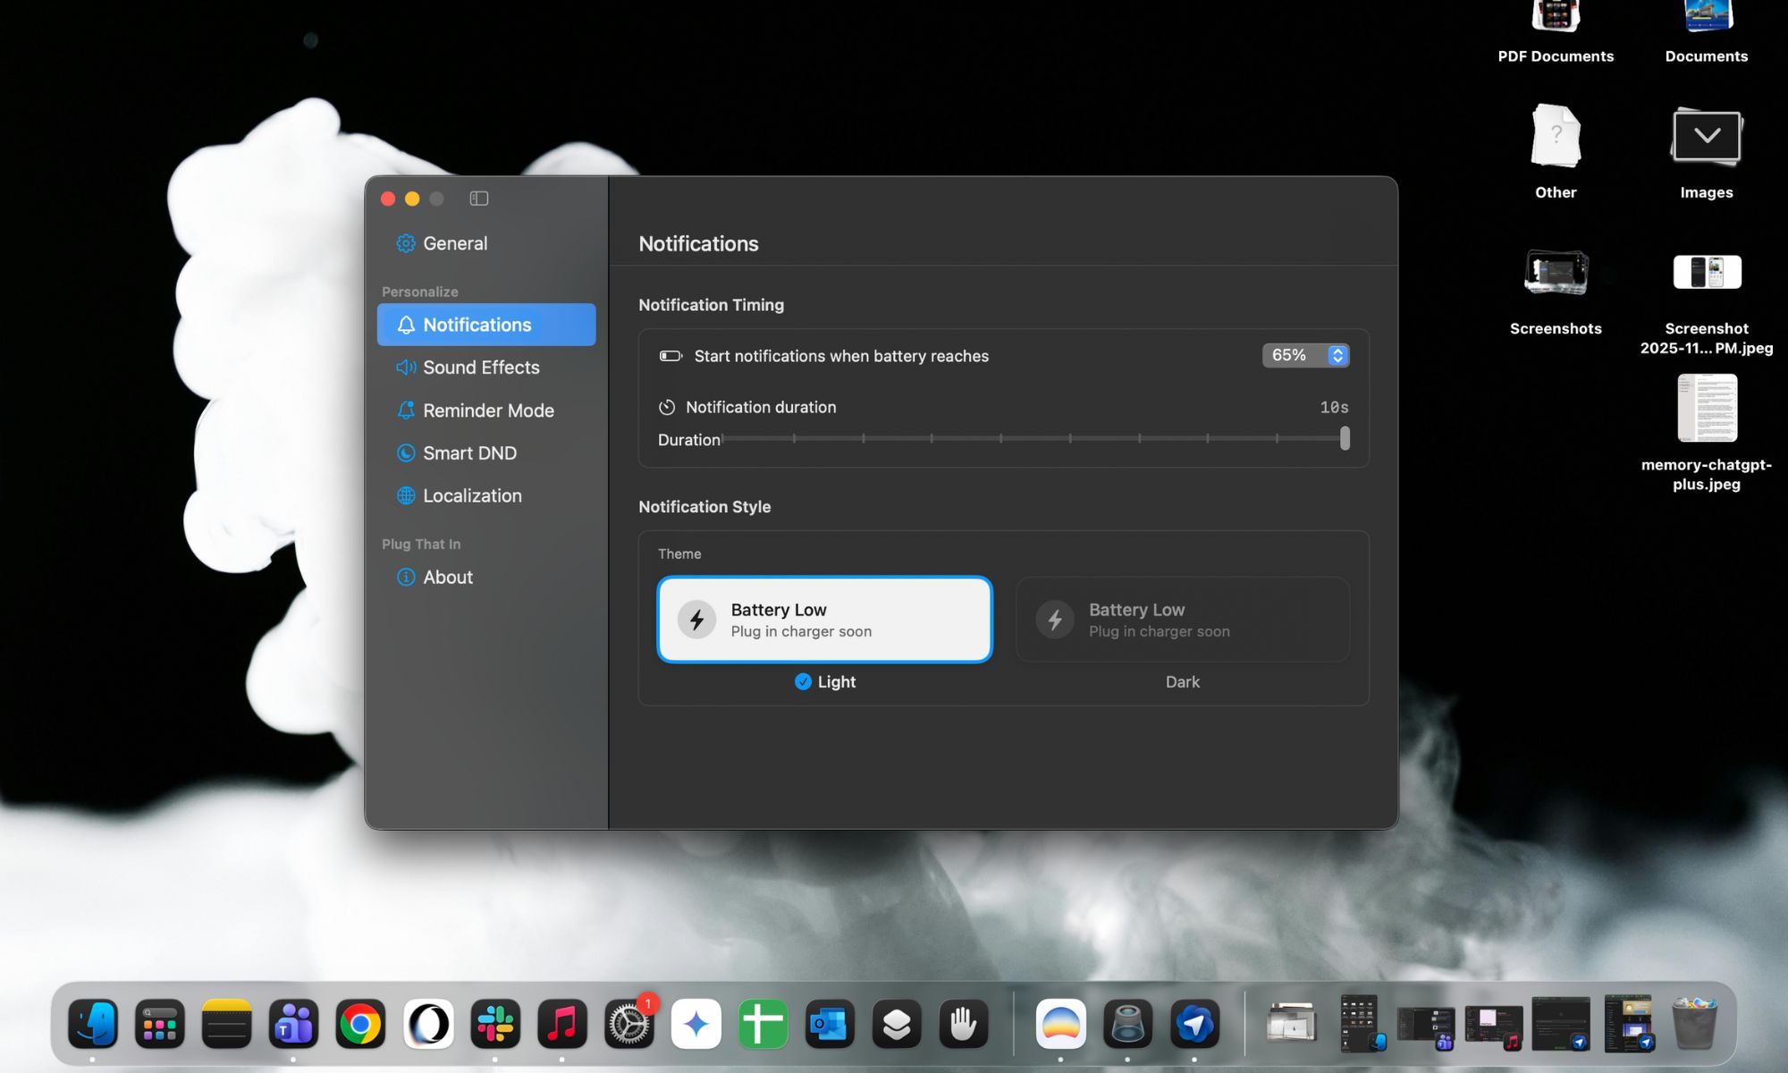Click the battery icon in Notification Timing
1788x1073 pixels.
(x=670, y=356)
